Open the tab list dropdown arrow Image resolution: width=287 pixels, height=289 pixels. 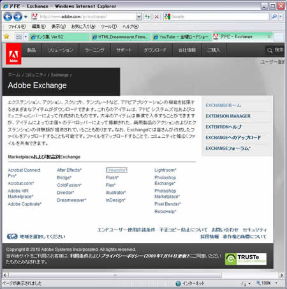[x=26, y=37]
